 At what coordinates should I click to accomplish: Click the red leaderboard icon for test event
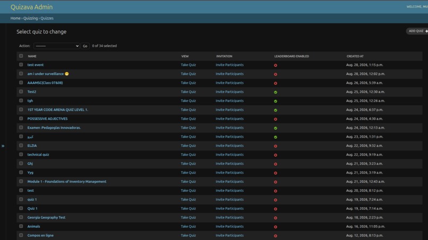click(276, 65)
